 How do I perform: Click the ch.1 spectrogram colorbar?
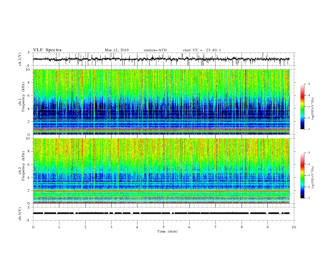point(303,107)
